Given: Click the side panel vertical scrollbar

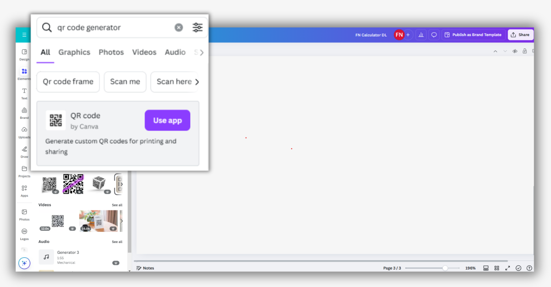Looking at the screenshot, I should point(130,212).
